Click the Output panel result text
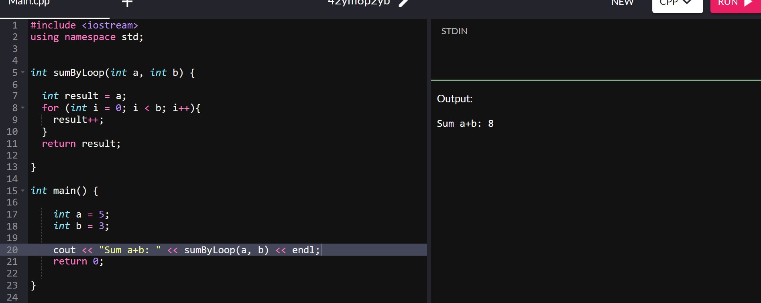Viewport: 761px width, 303px height. point(465,124)
